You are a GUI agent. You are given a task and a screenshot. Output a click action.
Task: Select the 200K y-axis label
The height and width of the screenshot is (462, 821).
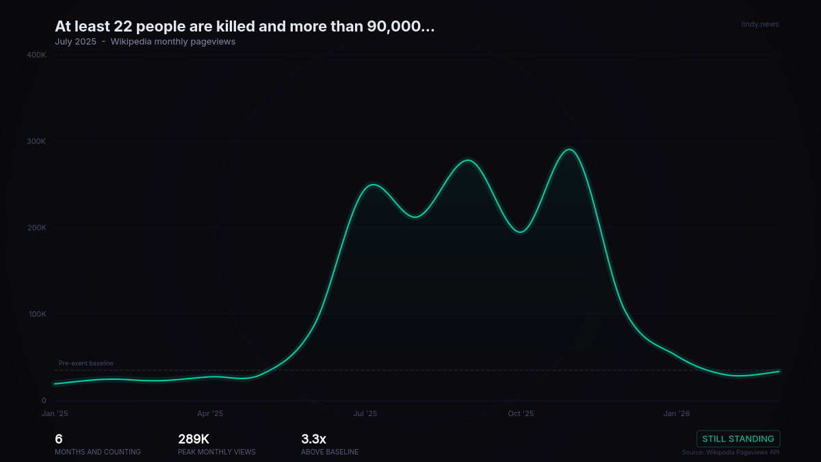click(x=36, y=228)
